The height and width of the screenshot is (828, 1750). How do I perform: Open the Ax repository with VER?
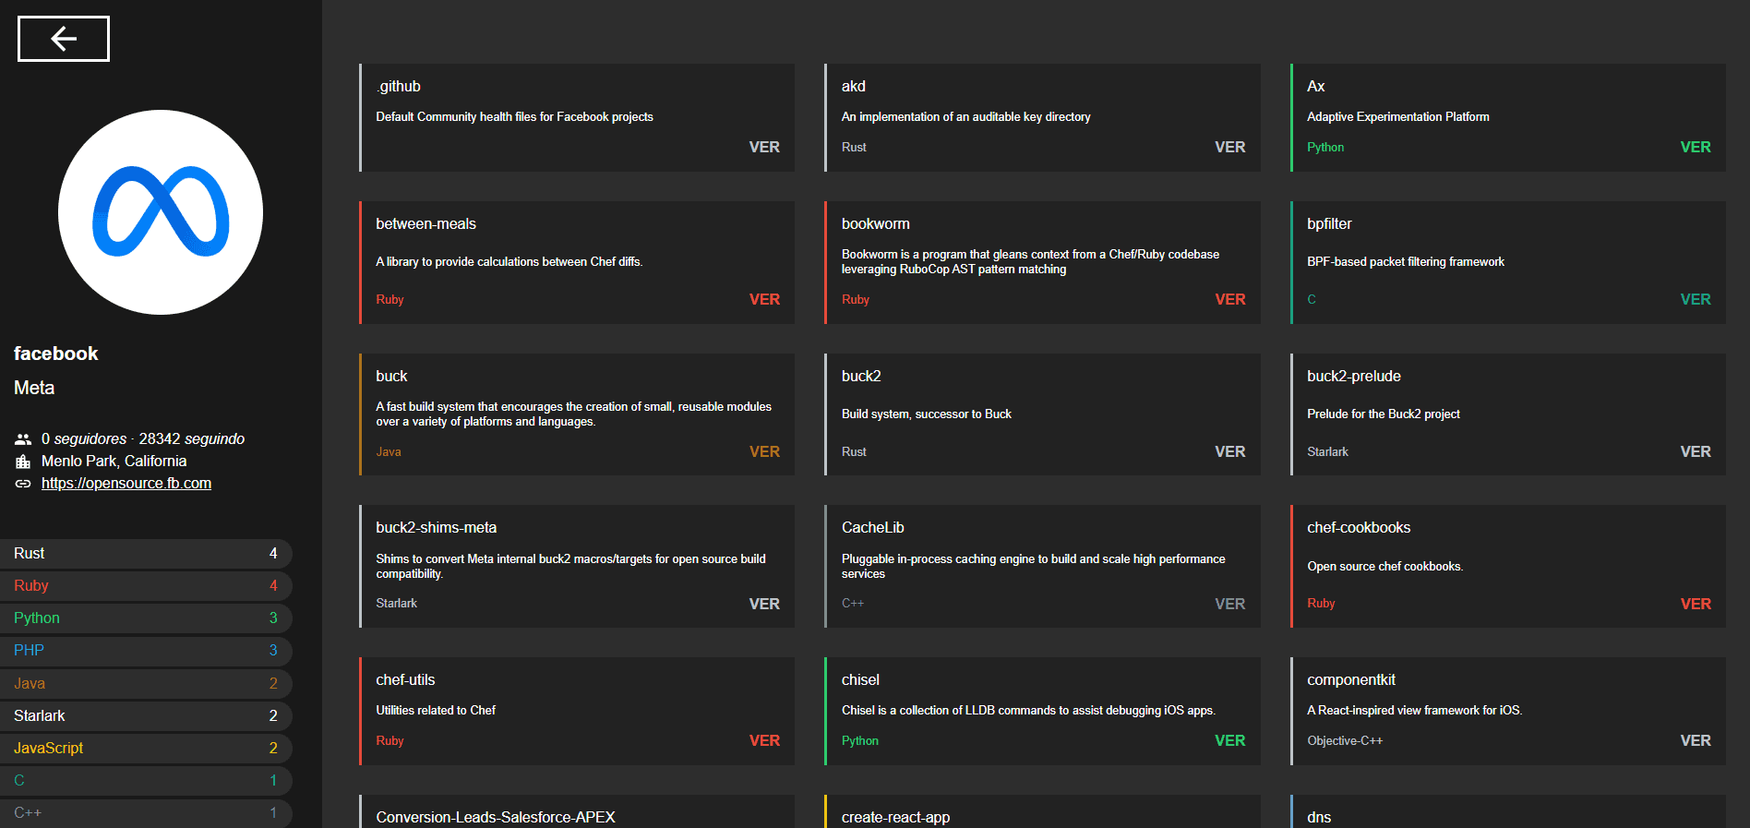point(1696,147)
